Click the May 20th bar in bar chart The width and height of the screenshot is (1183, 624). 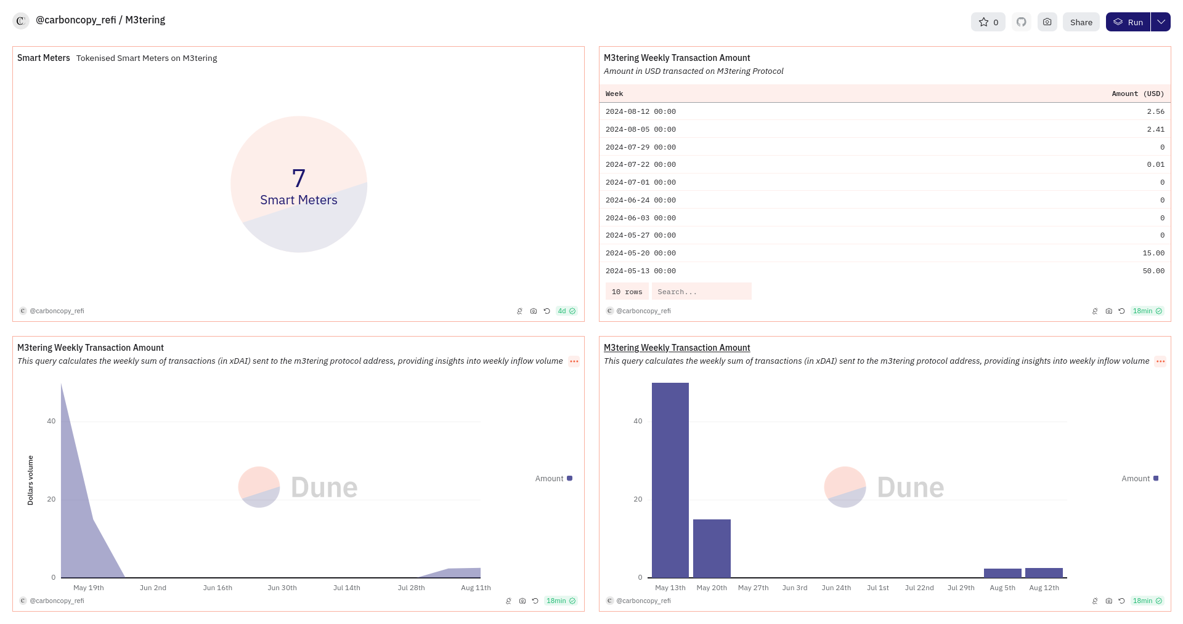[712, 548]
